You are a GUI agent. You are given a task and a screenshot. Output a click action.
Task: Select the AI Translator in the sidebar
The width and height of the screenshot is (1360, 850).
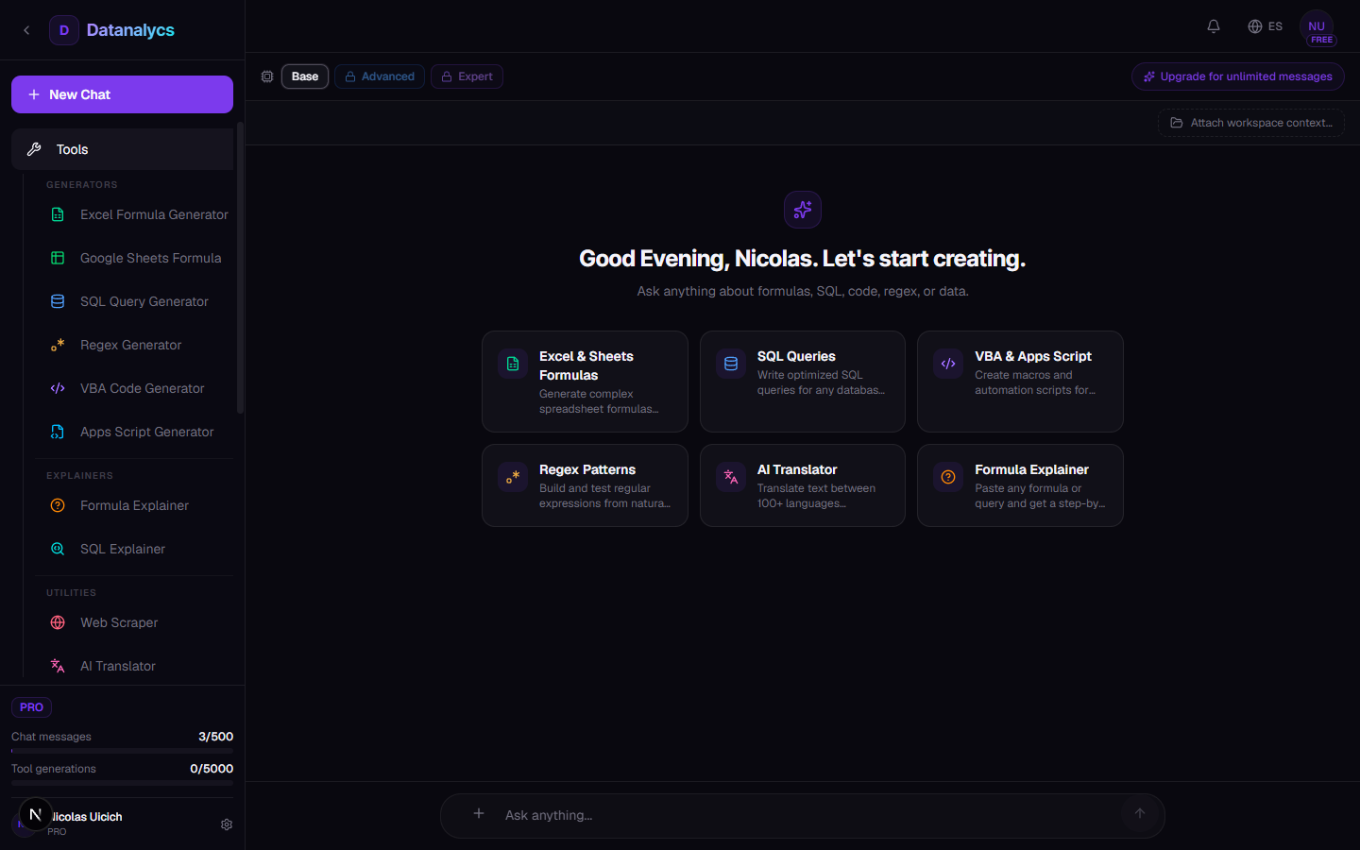(x=117, y=666)
